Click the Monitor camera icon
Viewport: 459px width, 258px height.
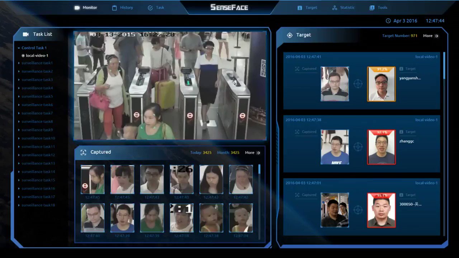(x=77, y=8)
